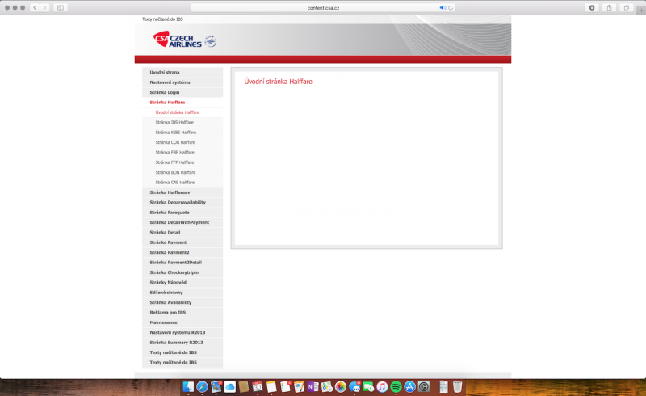Screen dimensions: 646x396
Task: Mute the tab with the speaker icon
Action: (443, 7)
